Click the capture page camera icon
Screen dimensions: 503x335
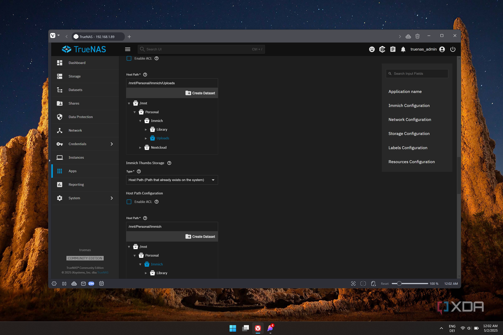(x=353, y=284)
